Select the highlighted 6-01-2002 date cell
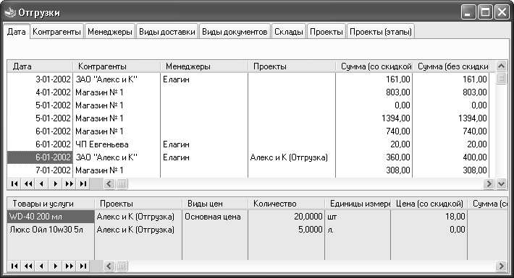514x278 pixels. pyautogui.click(x=40, y=157)
